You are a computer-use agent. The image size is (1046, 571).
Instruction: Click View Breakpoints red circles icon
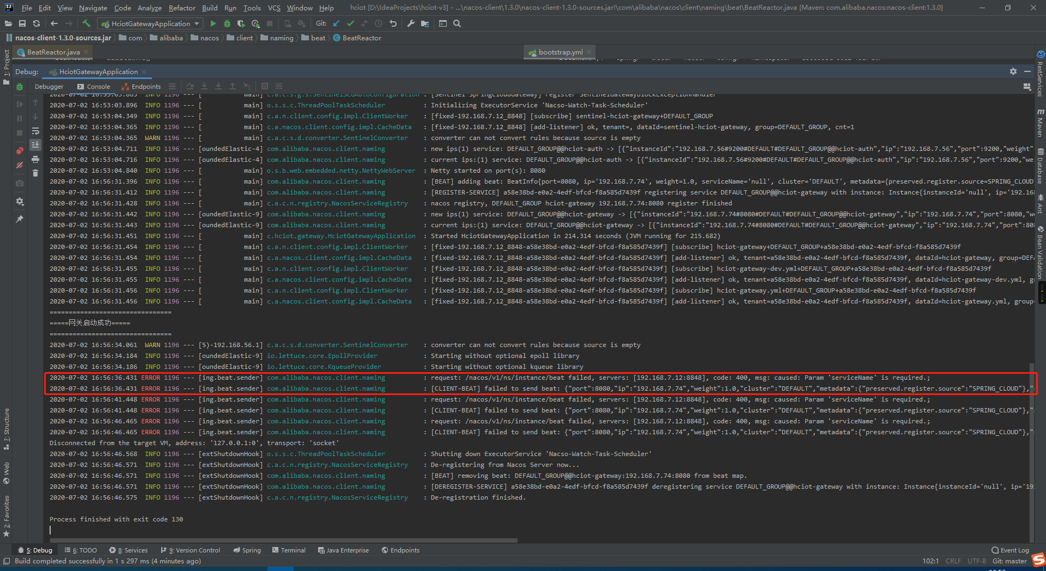pos(20,150)
